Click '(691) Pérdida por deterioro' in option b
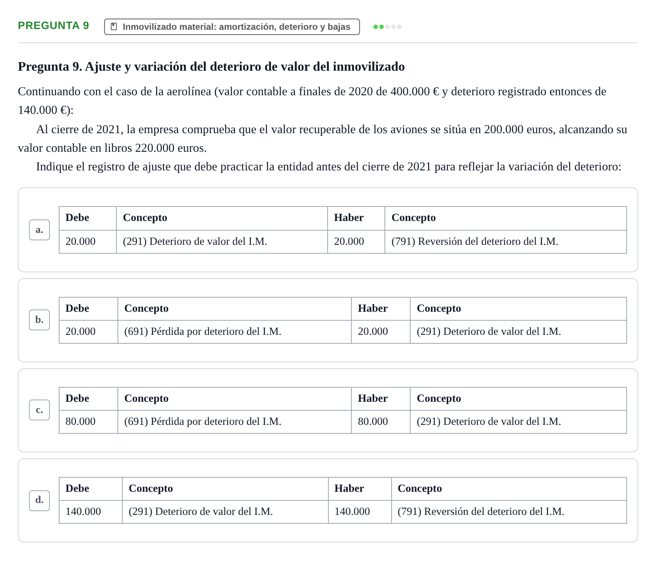The image size is (656, 561). 203,331
